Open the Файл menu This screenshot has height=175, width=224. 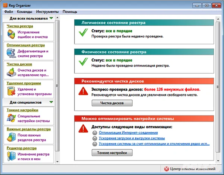[x=9, y=12]
